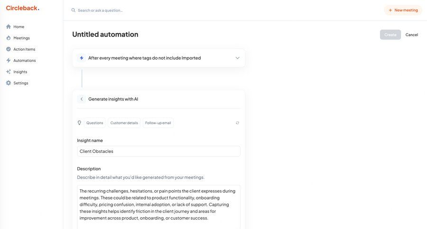Click the Action Items checkmark icon
427x229 pixels.
[9, 49]
